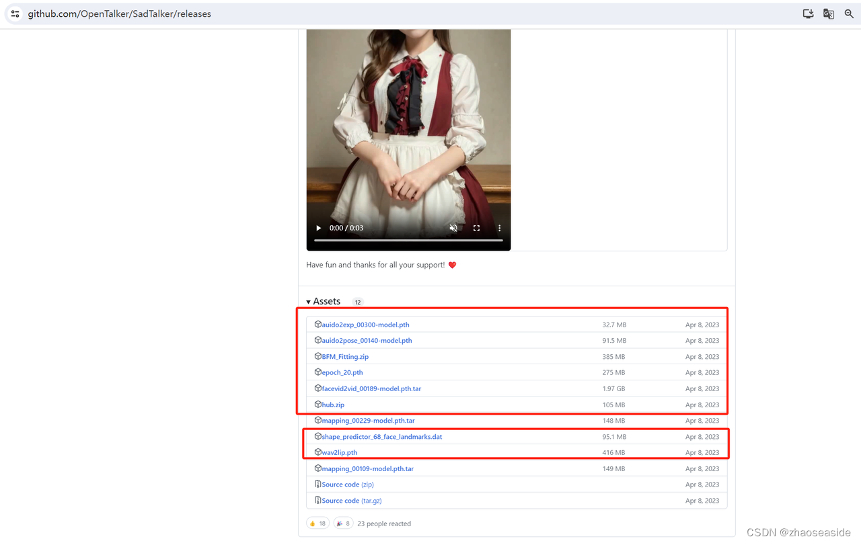Image resolution: width=861 pixels, height=543 pixels.
Task: Click the video progress bar
Action: [x=408, y=240]
